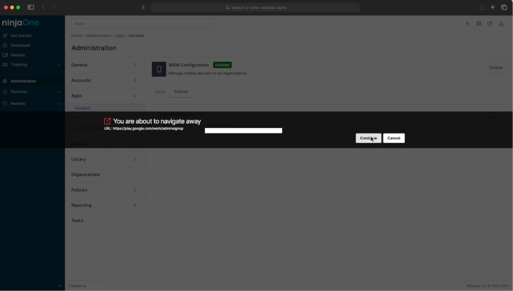Click the Apps breadcrumb link
The width and height of the screenshot is (513, 291).
[x=120, y=36]
